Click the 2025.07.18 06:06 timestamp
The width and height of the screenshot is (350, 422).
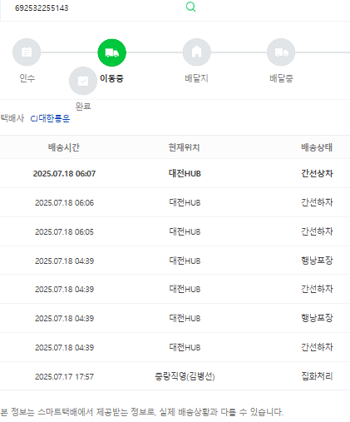[64, 203]
